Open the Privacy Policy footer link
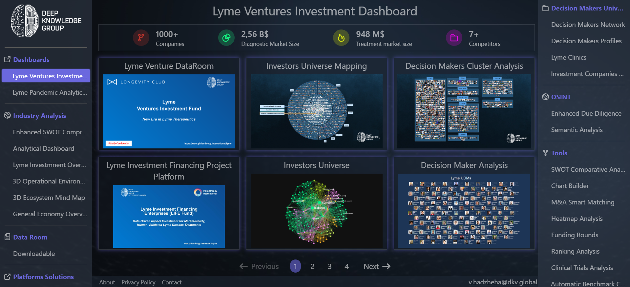This screenshot has height=287, width=630. pos(138,282)
